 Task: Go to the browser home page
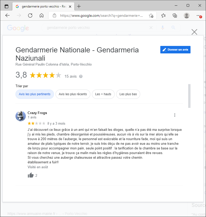pos(42,15)
